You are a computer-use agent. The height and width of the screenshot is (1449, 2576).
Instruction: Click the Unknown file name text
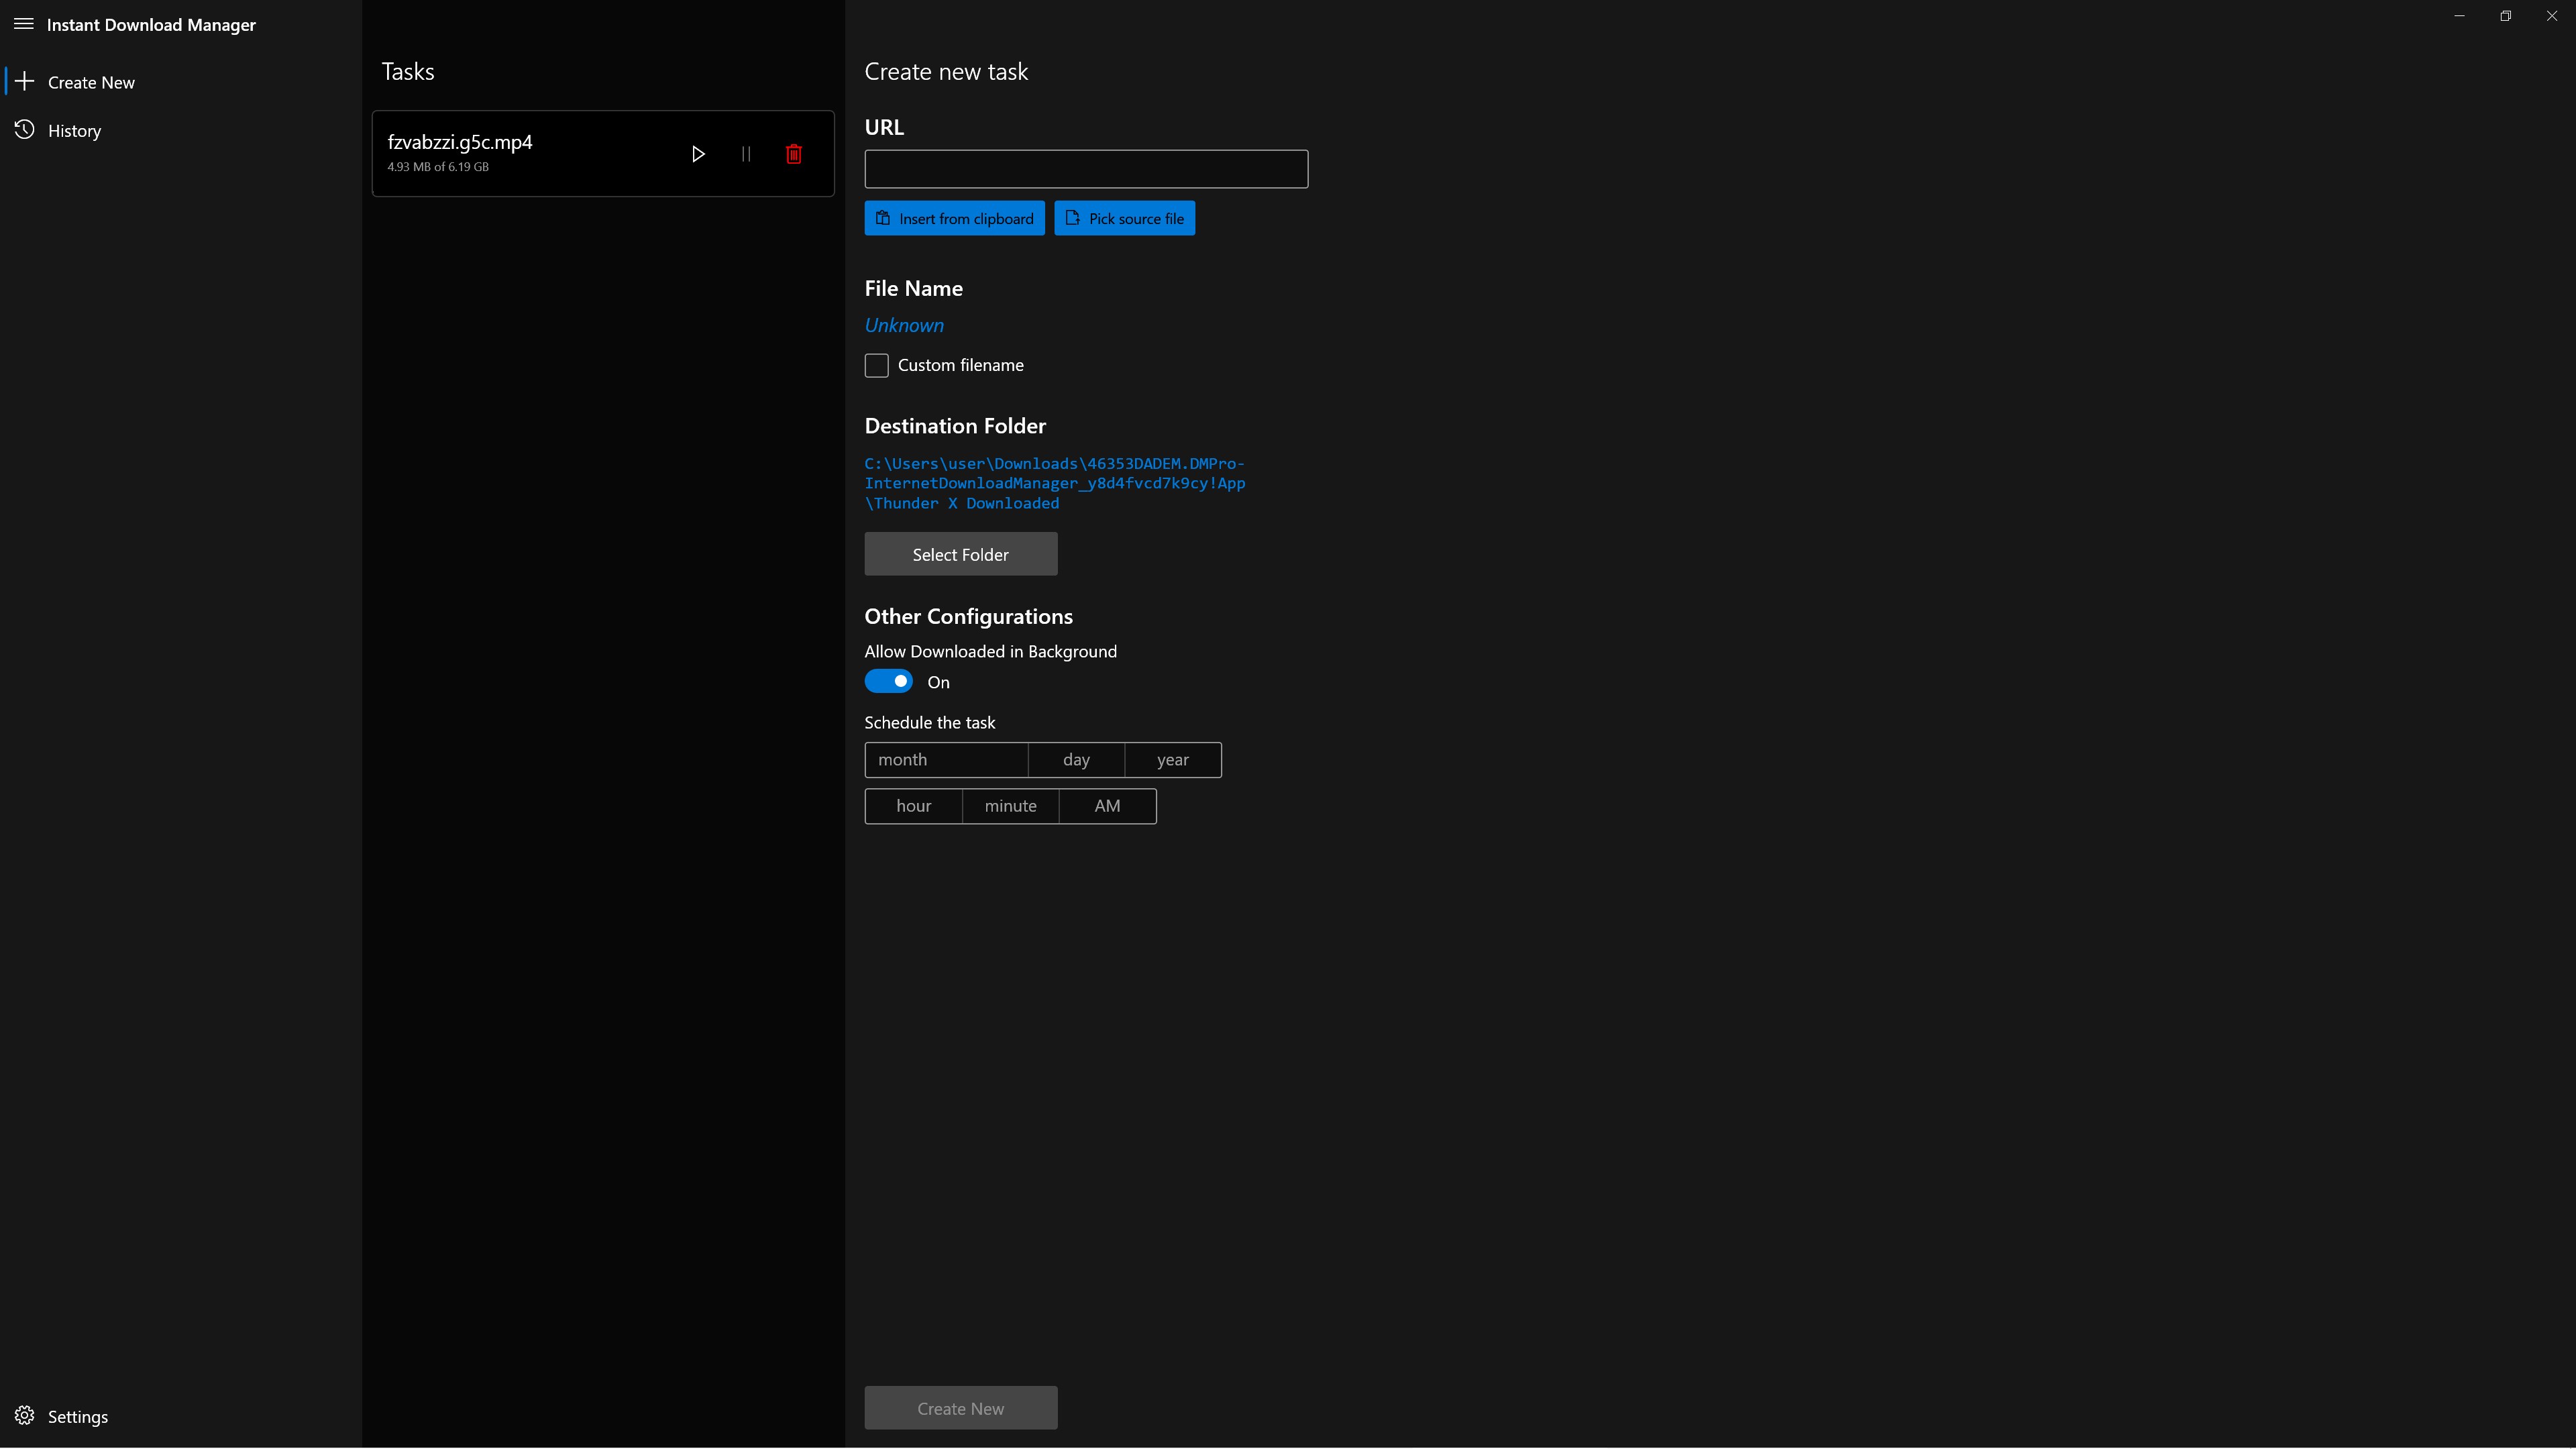coord(904,325)
